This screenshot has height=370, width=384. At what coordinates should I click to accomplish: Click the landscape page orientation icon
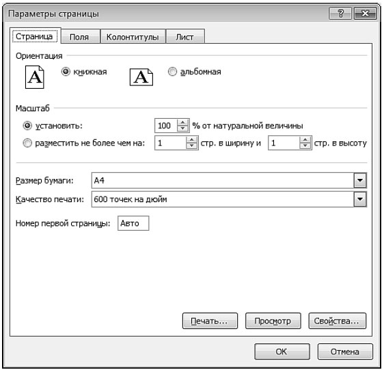click(141, 77)
